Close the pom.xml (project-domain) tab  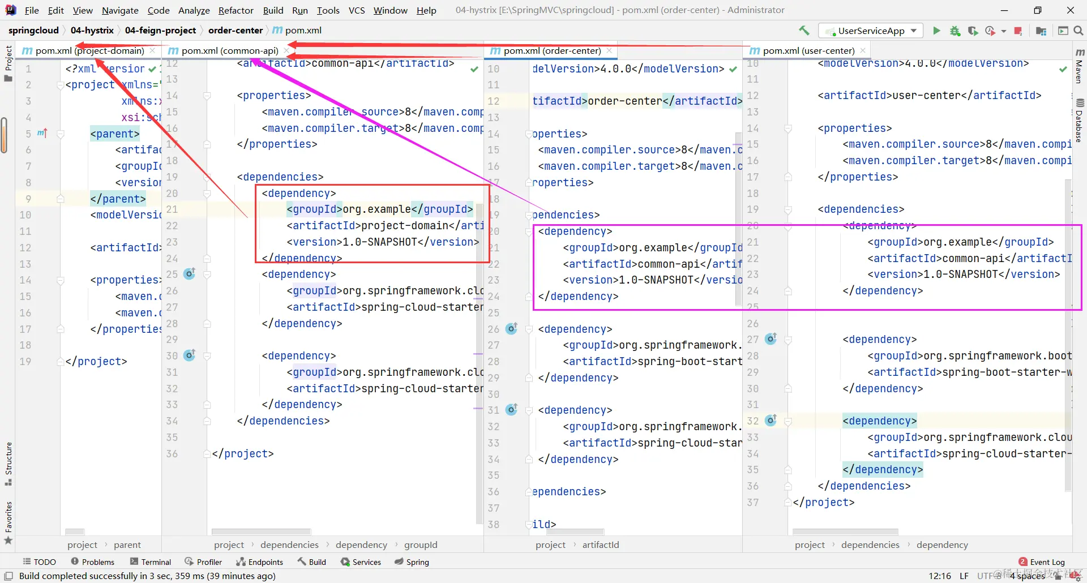152,50
